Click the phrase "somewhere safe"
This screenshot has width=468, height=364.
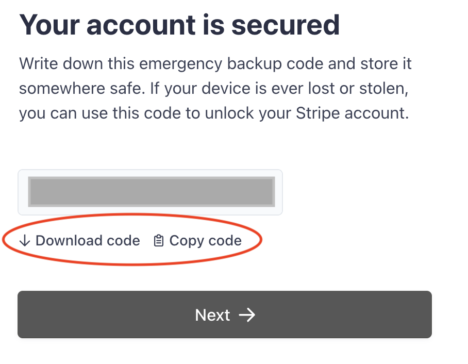click(x=80, y=89)
